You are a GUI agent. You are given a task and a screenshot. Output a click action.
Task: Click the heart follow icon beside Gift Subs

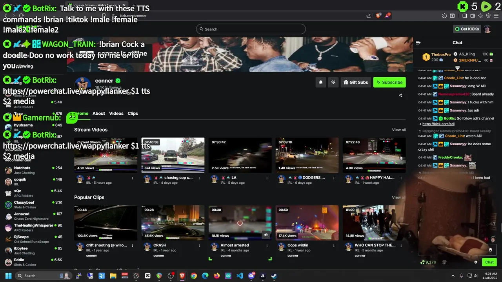click(x=333, y=82)
